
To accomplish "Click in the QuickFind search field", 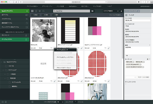I will click(72, 11).
